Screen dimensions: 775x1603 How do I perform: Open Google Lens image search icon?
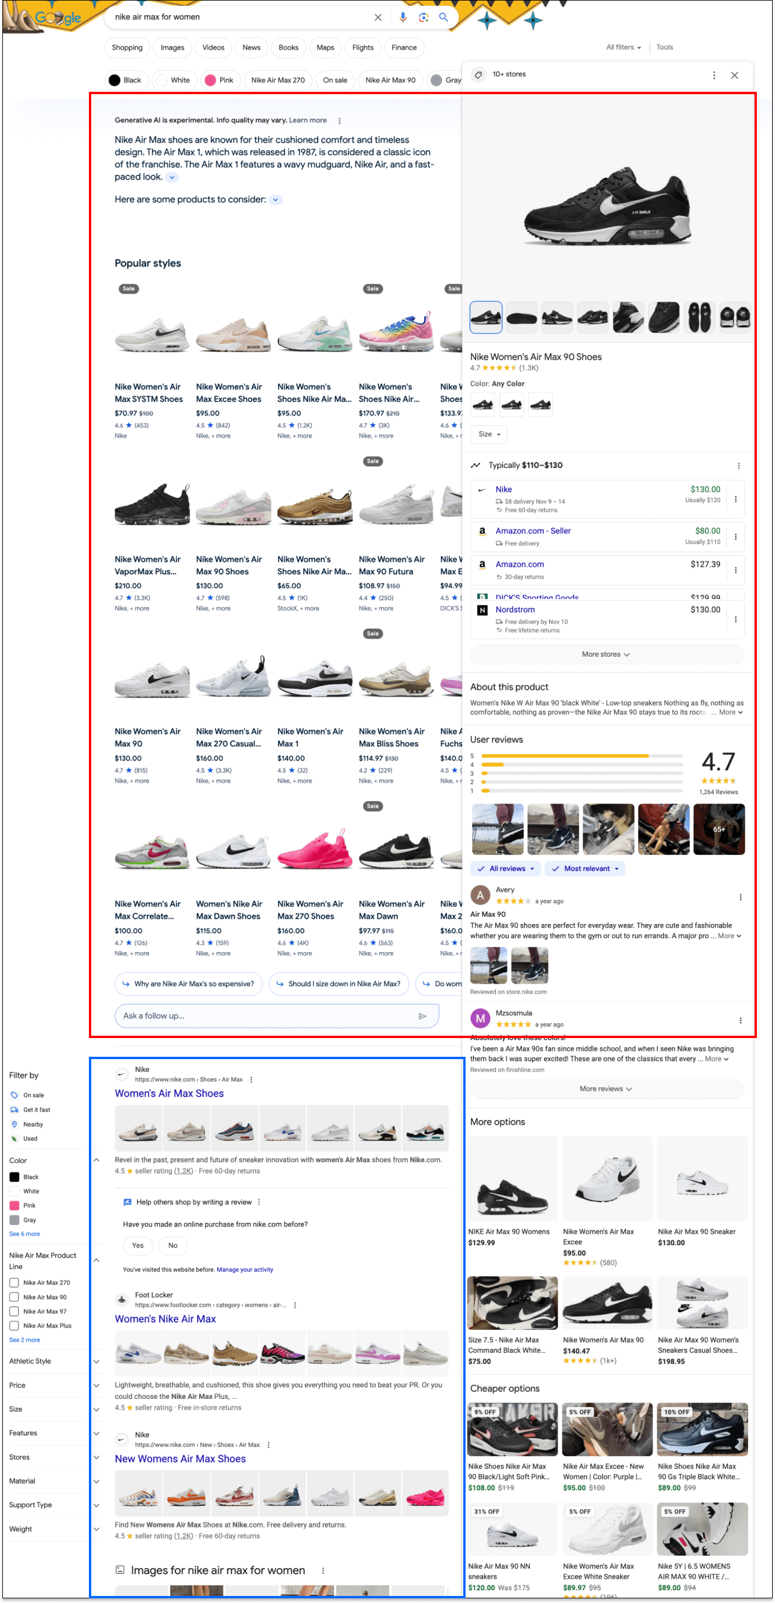(423, 18)
